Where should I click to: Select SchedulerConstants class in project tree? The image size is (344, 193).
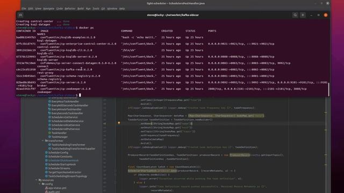tap(60, 157)
